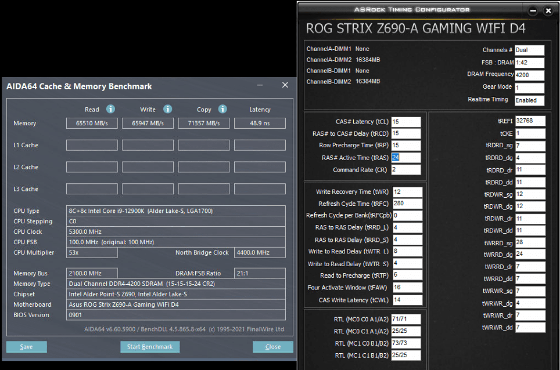Click the tRDWR_dg value field
Screen dimensions: 560x370
530,206
